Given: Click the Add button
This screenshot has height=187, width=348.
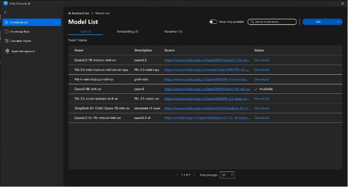Looking at the screenshot, I should [318, 22].
